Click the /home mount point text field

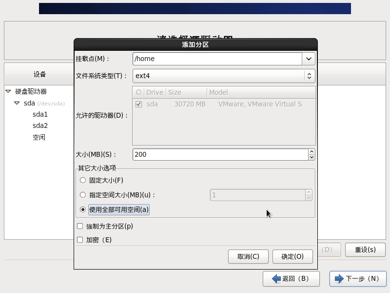[x=217, y=59]
